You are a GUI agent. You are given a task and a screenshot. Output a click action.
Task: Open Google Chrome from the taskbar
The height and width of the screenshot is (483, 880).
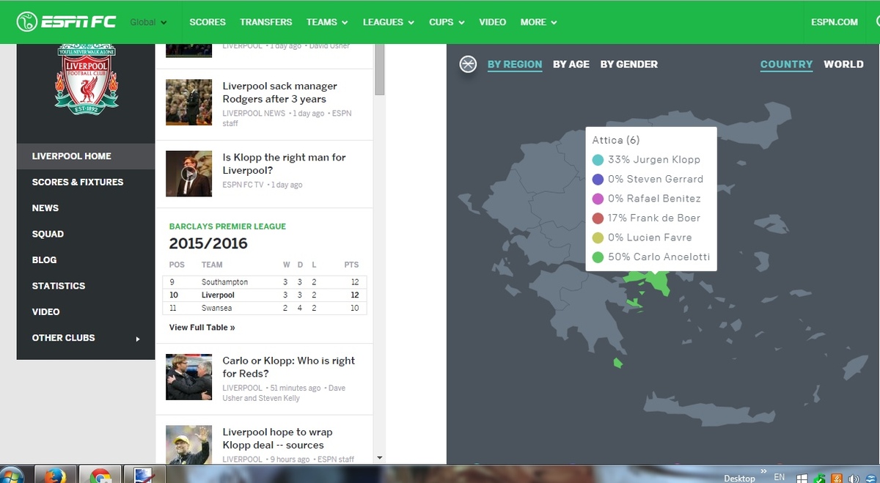click(x=100, y=475)
